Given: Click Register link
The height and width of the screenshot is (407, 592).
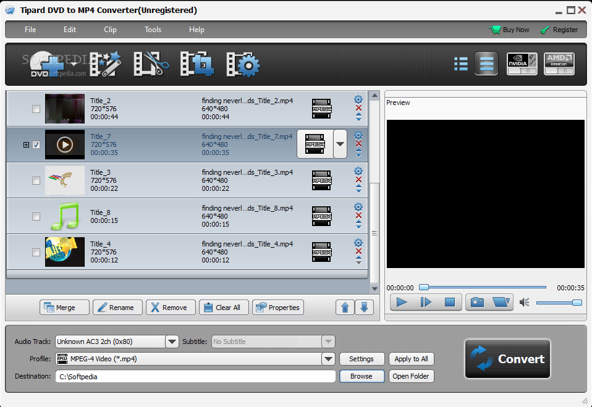Looking at the screenshot, I should coord(559,30).
